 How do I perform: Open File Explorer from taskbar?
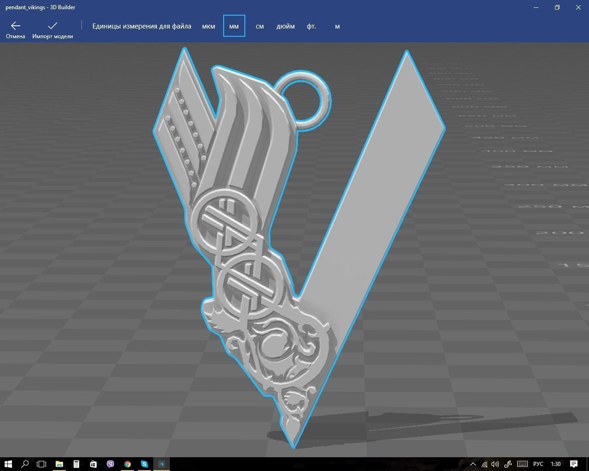[x=59, y=464]
